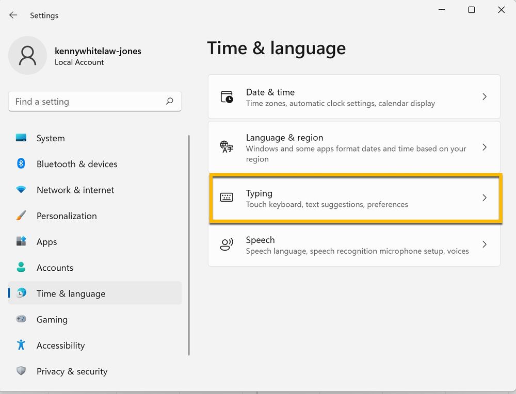Expand Language & region chevron arrow

(484, 147)
